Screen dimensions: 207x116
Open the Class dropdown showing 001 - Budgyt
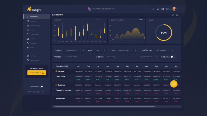(127, 50)
